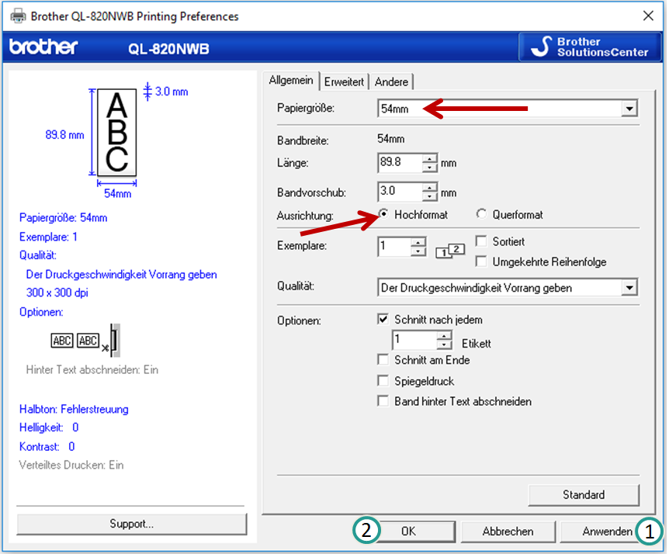Decrease Exemplare count with down arrow

[418, 251]
